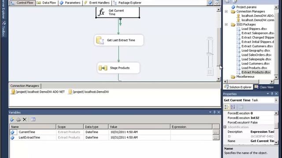Click the CurrentTime variable name
Viewport: 282px width, 158px height.
pyautogui.click(x=27, y=132)
